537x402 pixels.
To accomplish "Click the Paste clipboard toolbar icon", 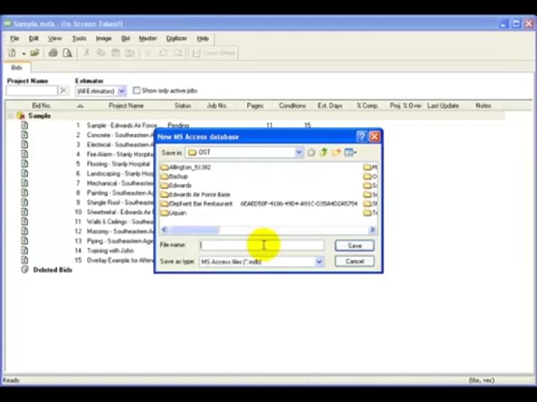I will (x=116, y=53).
